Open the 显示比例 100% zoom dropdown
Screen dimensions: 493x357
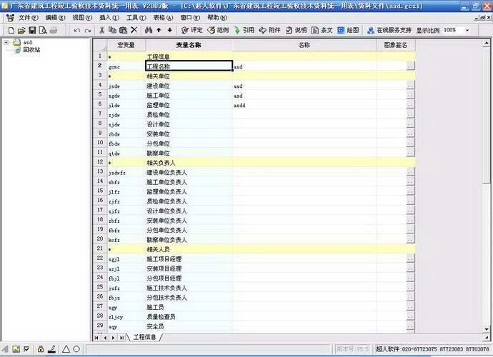tap(467, 31)
